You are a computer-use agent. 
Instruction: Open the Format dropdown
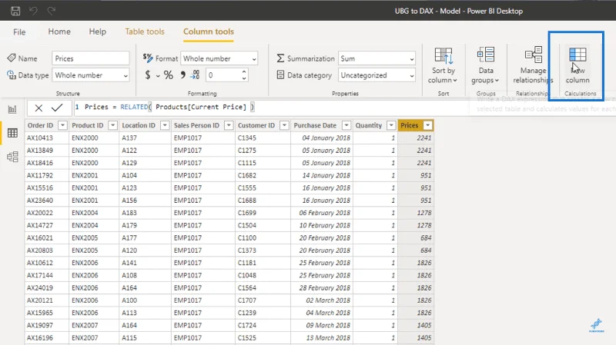click(219, 58)
